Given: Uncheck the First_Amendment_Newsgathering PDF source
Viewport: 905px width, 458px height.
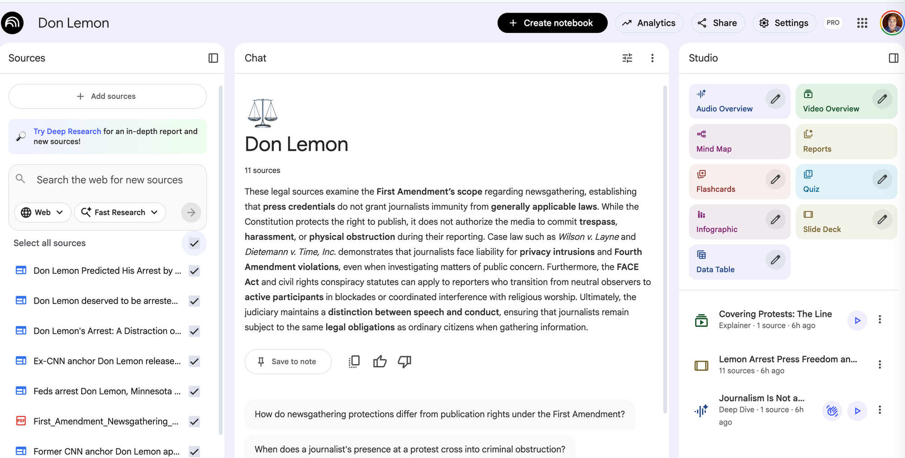Looking at the screenshot, I should coord(195,422).
